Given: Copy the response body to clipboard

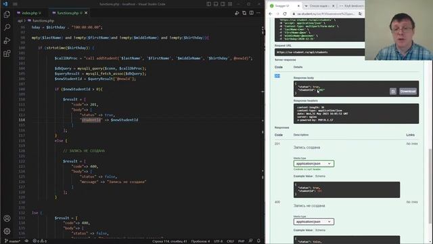Looking at the screenshot, I should (393, 91).
